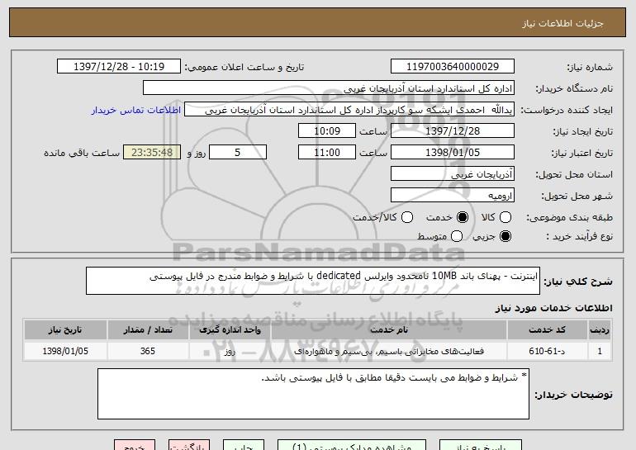The image size is (636, 450).
Task: Click service code cell د-61-610
Action: pyautogui.click(x=547, y=351)
